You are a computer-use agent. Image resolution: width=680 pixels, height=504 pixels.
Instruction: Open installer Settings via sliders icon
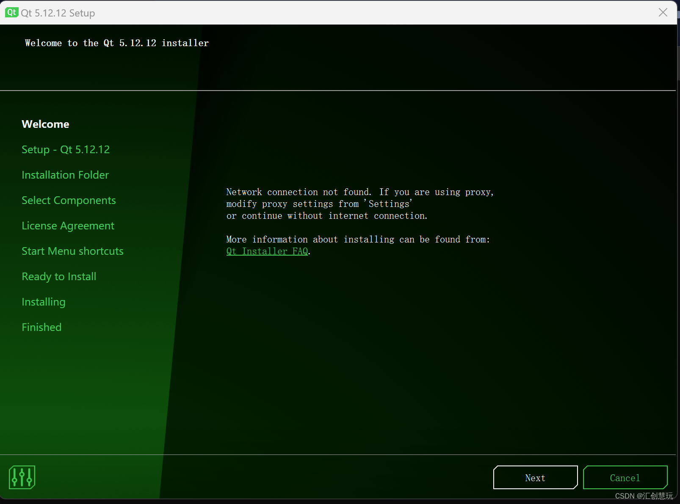click(22, 477)
